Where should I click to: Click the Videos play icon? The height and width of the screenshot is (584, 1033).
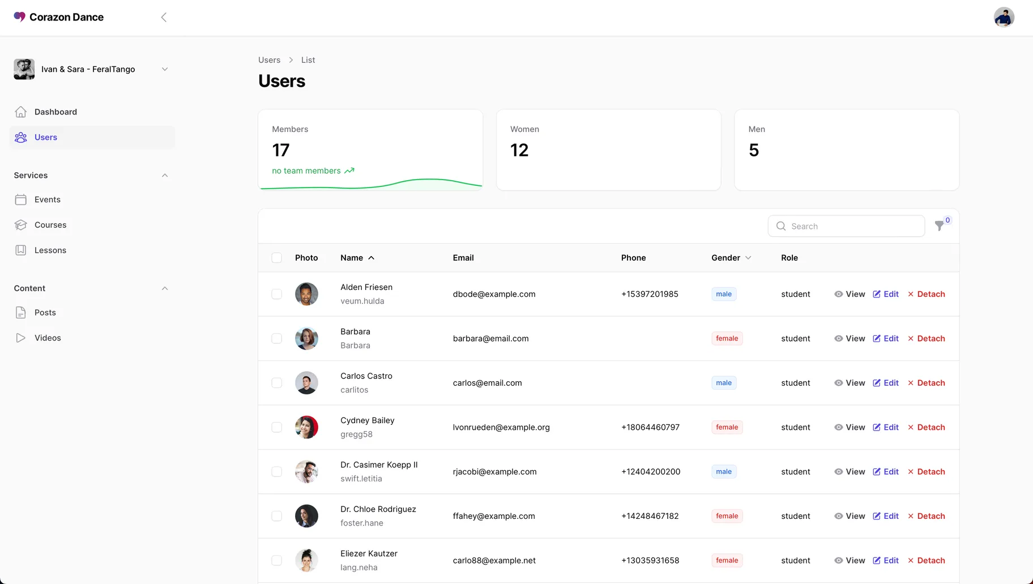(x=21, y=338)
